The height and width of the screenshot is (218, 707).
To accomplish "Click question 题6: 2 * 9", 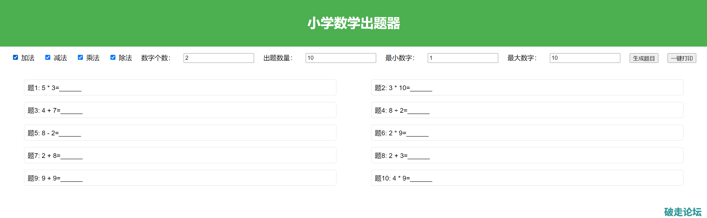I will coord(527,133).
